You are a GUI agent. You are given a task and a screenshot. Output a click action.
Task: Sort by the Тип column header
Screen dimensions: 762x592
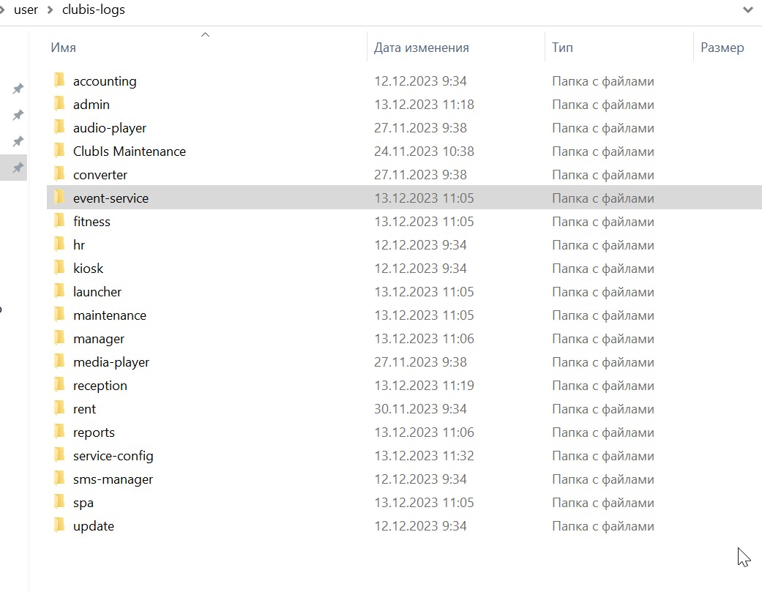[x=562, y=48]
